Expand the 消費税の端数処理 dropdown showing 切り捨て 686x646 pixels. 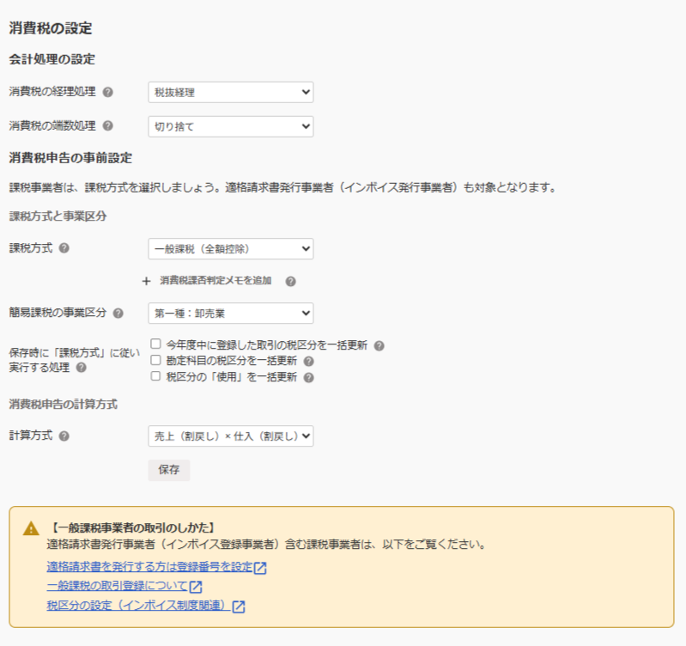[x=230, y=126]
